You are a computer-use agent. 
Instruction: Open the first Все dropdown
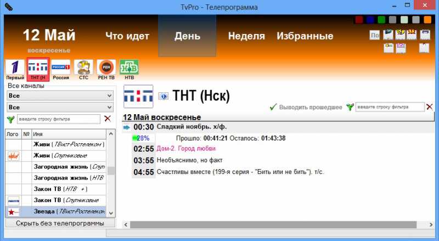[x=60, y=96]
